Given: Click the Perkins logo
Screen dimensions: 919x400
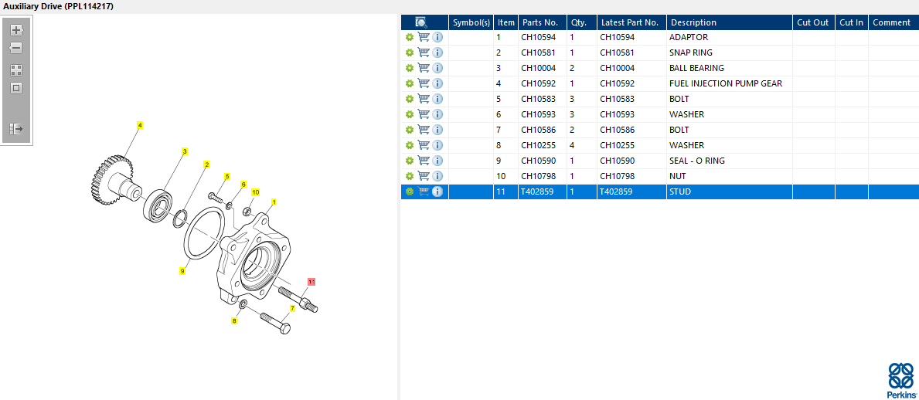Looking at the screenshot, I should coord(900,380).
